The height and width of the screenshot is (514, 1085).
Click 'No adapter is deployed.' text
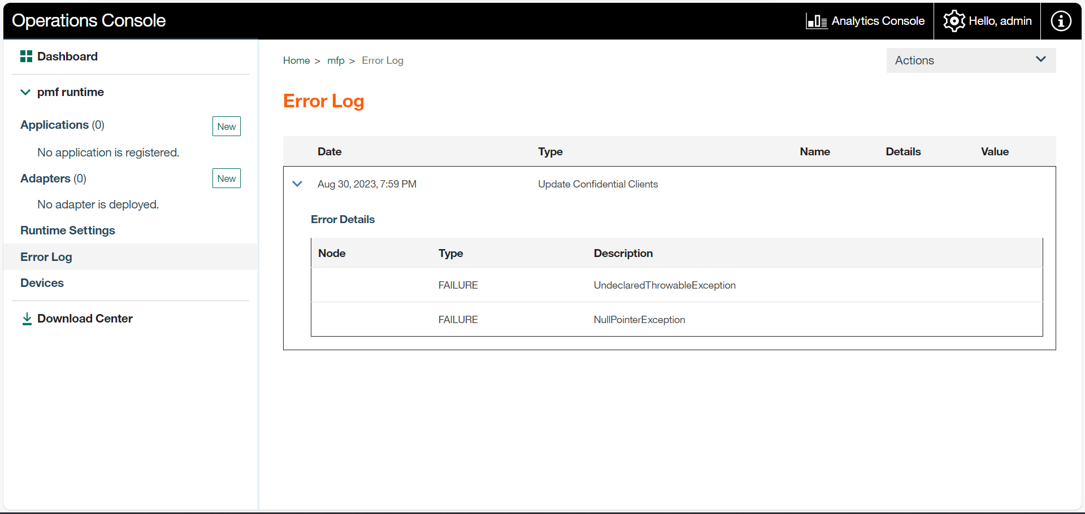click(98, 204)
